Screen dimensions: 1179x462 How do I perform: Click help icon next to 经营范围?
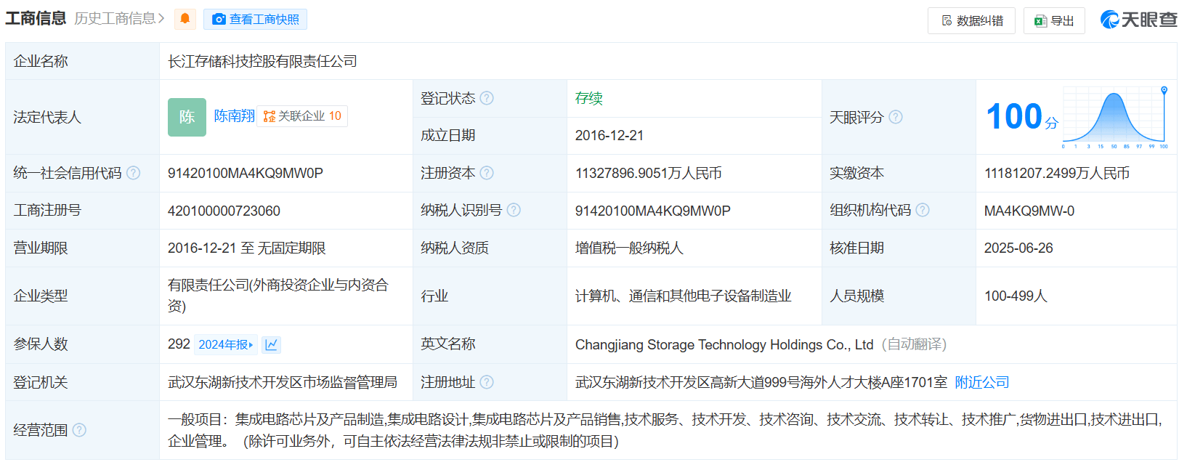click(x=79, y=430)
